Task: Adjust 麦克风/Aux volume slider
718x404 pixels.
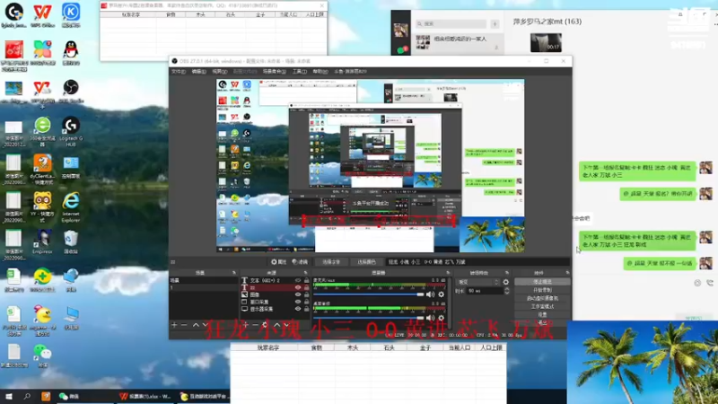Action: (368, 294)
